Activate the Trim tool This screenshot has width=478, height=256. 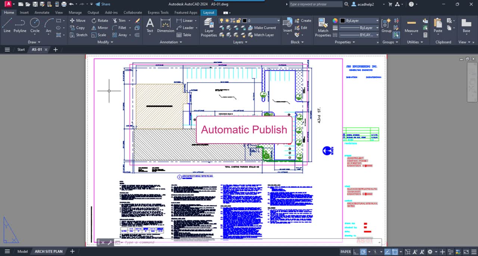click(x=119, y=21)
